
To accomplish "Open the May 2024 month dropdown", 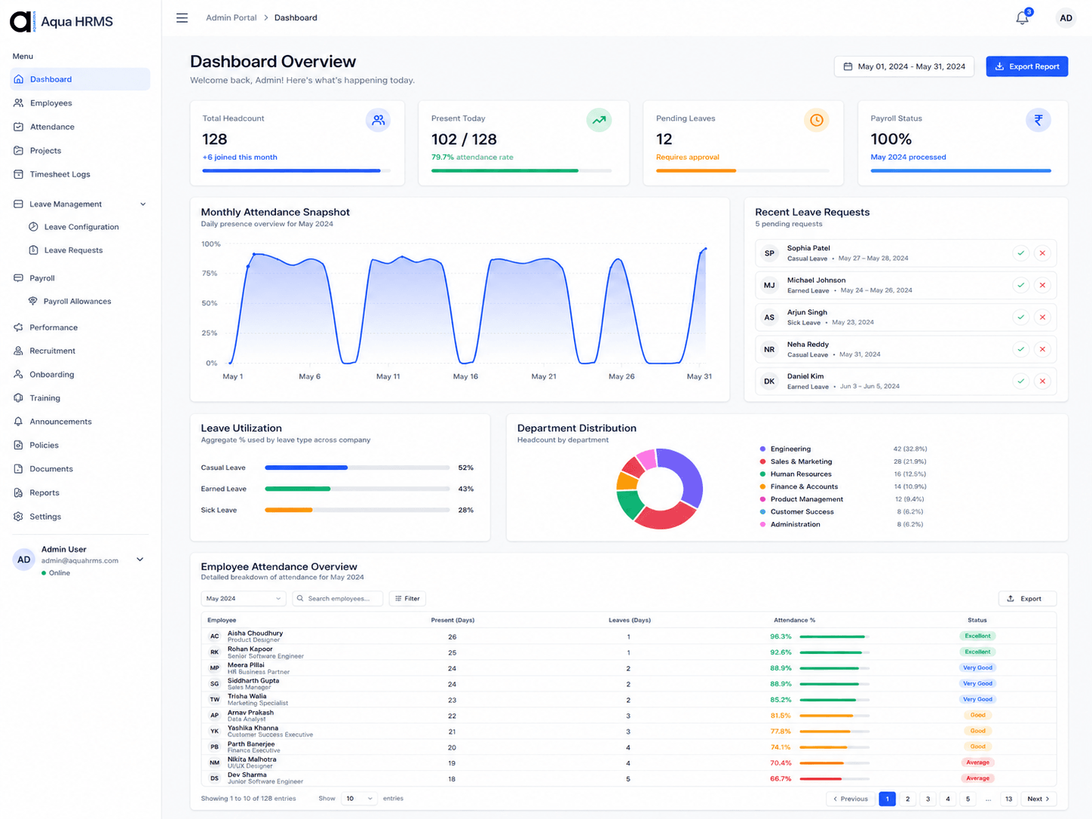I will 243,599.
